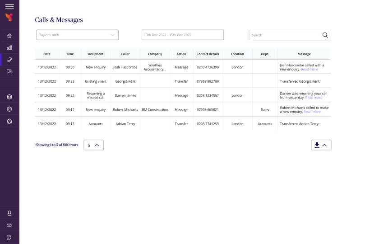379x244 pixels.
Task: Read more on Robert Michaels message
Action: click(x=312, y=112)
